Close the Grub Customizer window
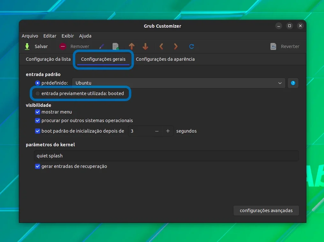 click(300, 26)
